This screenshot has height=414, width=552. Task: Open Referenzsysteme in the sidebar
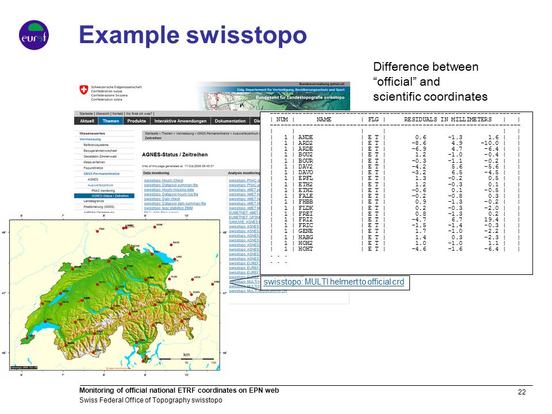(x=96, y=145)
